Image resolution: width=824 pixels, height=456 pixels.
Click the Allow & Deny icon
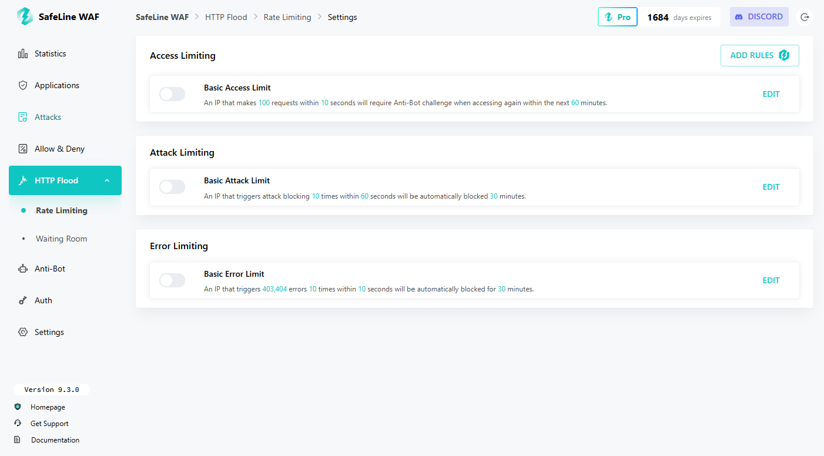click(23, 149)
